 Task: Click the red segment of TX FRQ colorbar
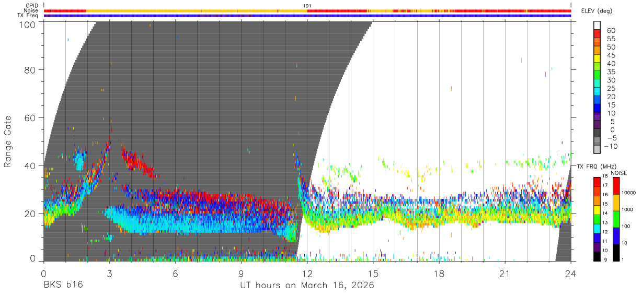[597, 182]
